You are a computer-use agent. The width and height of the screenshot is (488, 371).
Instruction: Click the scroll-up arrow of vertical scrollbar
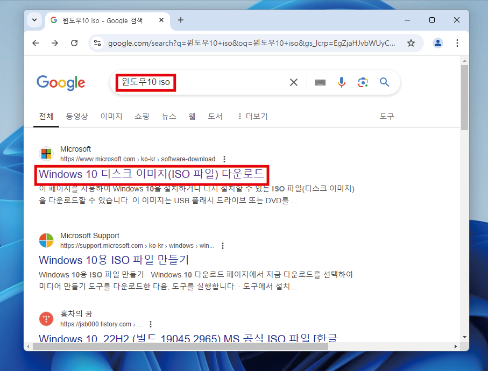point(464,61)
